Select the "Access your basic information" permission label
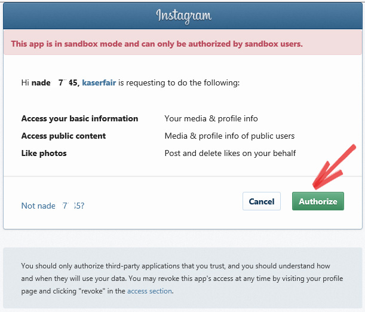The image size is (365, 312). (x=79, y=118)
